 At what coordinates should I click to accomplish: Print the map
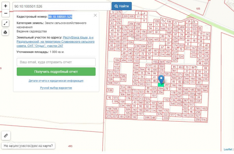click(x=5, y=32)
